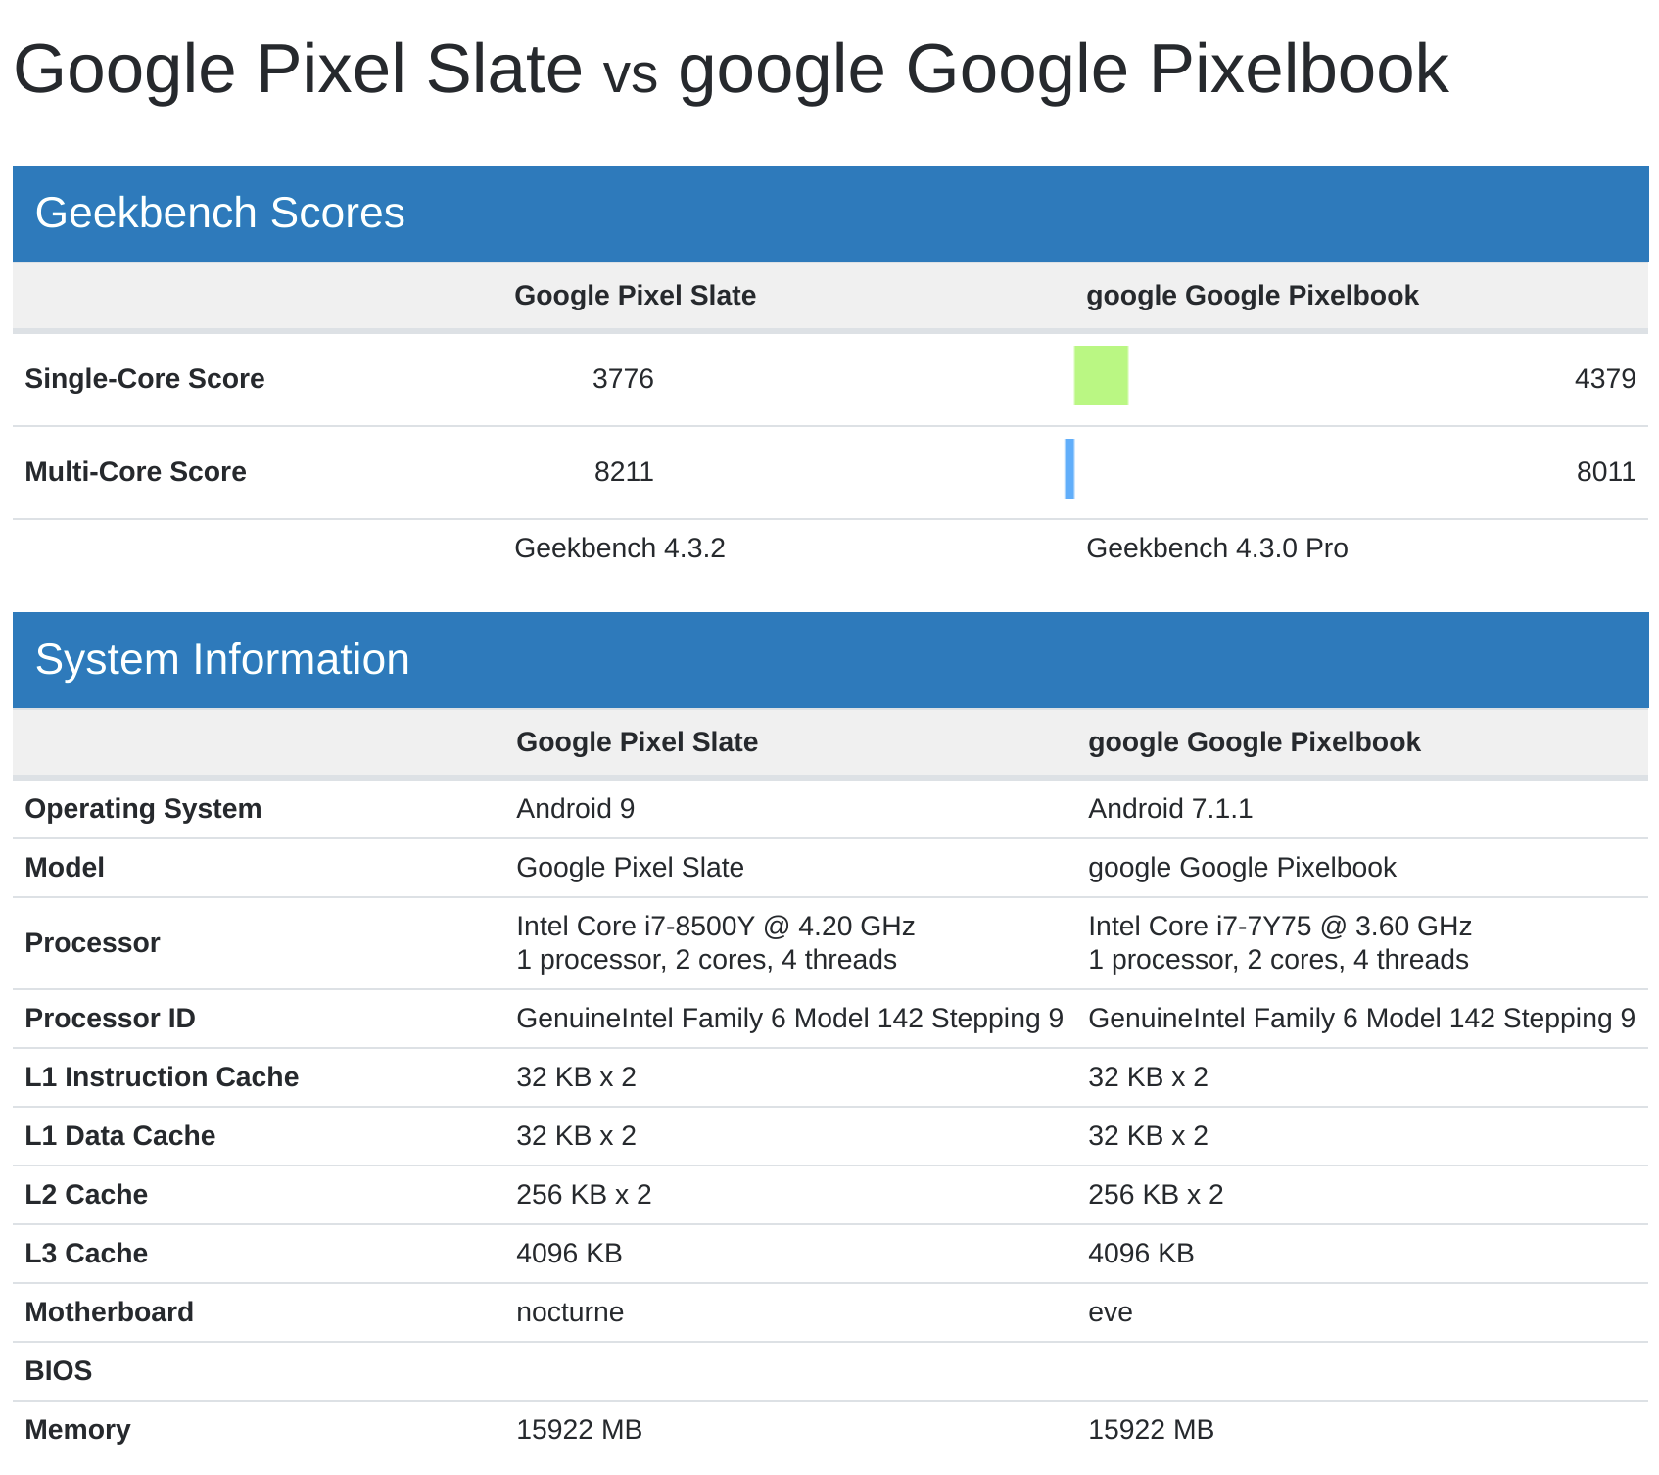Click the green Single-Core score bar

click(x=1101, y=376)
